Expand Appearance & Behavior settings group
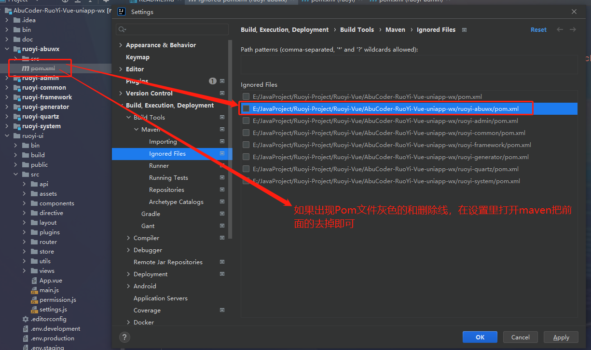 click(121, 45)
